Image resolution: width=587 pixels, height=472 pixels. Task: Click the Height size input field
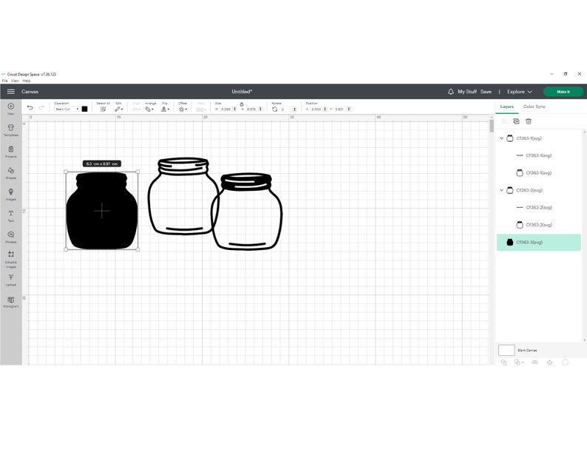(x=251, y=109)
